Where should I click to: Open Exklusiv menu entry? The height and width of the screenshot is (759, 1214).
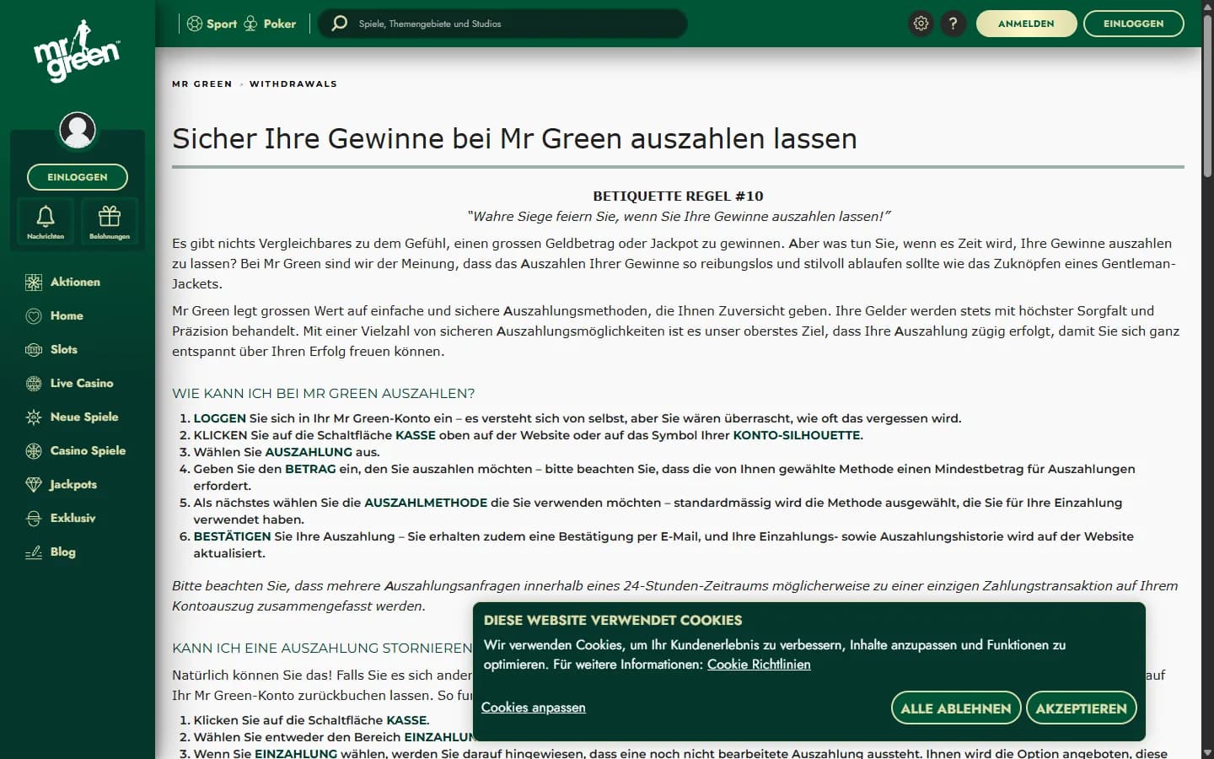[73, 518]
